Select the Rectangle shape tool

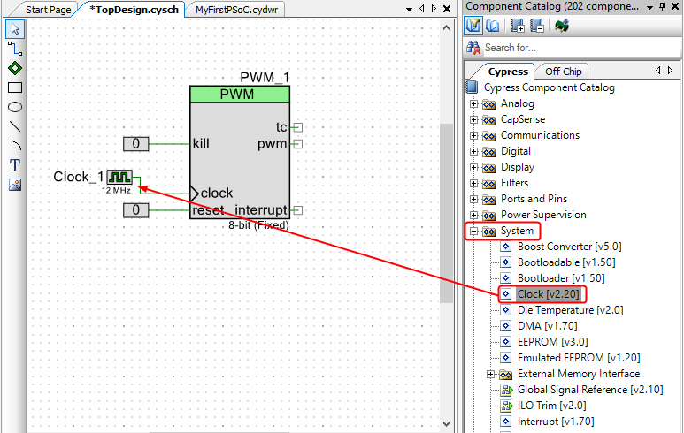(x=15, y=87)
